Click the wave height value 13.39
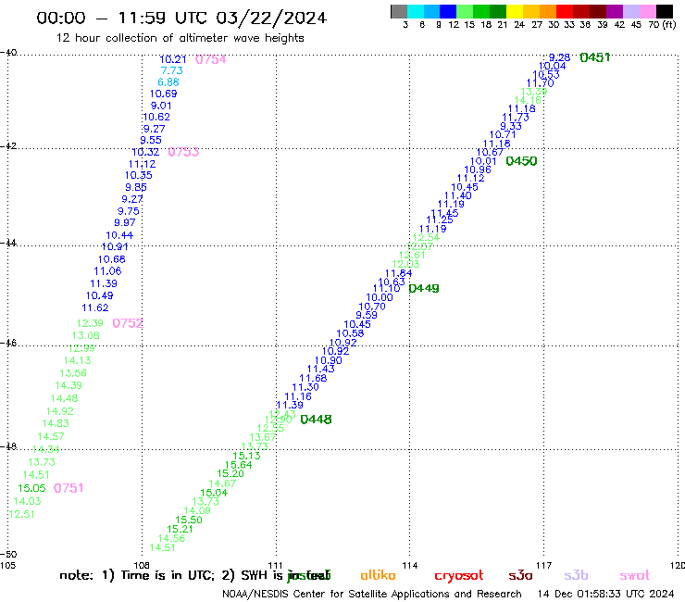This screenshot has width=685, height=602. pos(534,92)
